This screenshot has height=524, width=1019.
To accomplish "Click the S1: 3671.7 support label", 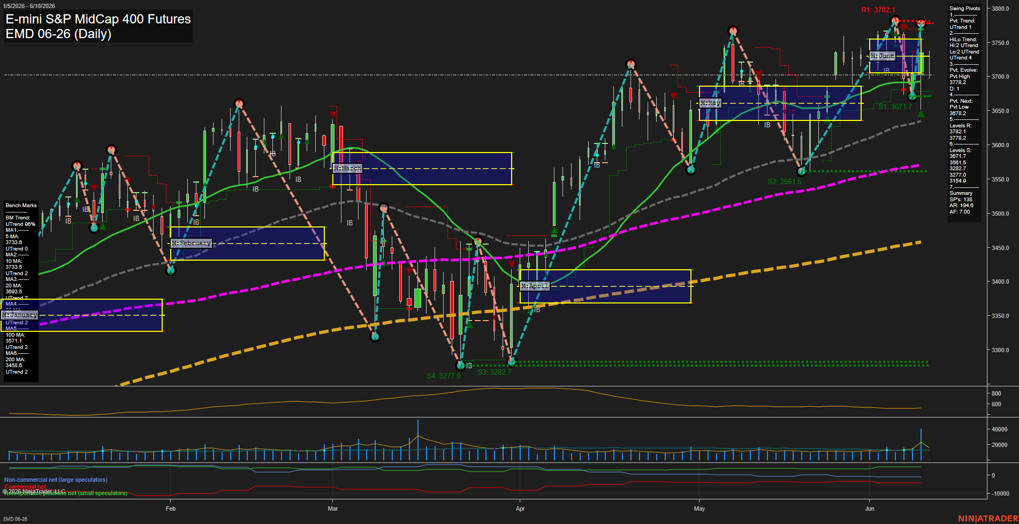I will [x=895, y=107].
